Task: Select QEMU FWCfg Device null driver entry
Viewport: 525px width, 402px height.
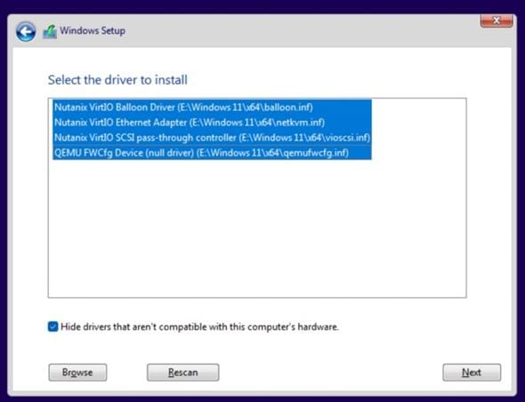Action: tap(212, 153)
